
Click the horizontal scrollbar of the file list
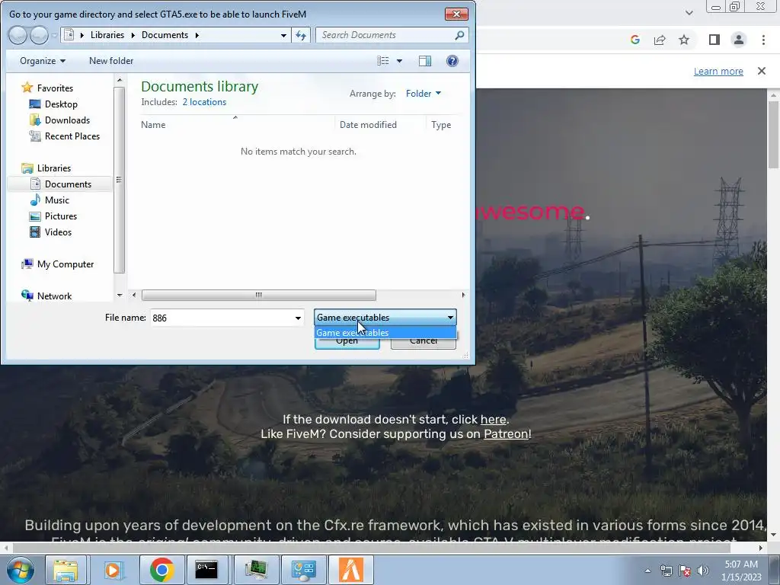pos(259,295)
